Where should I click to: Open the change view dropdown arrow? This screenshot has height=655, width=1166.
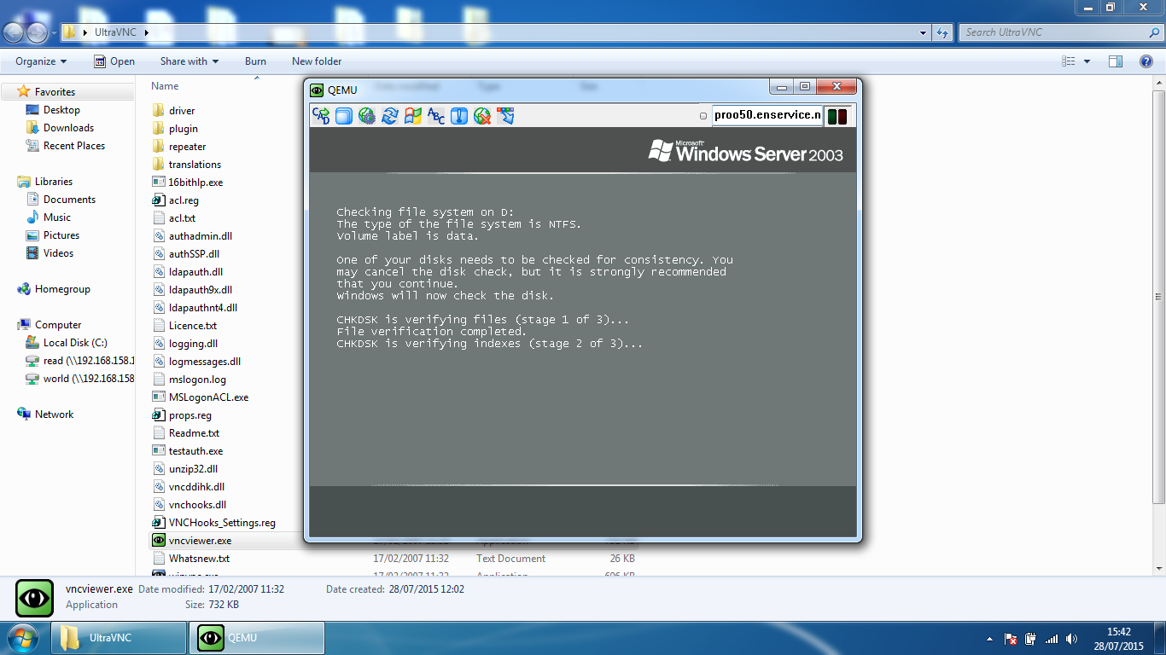click(1087, 61)
